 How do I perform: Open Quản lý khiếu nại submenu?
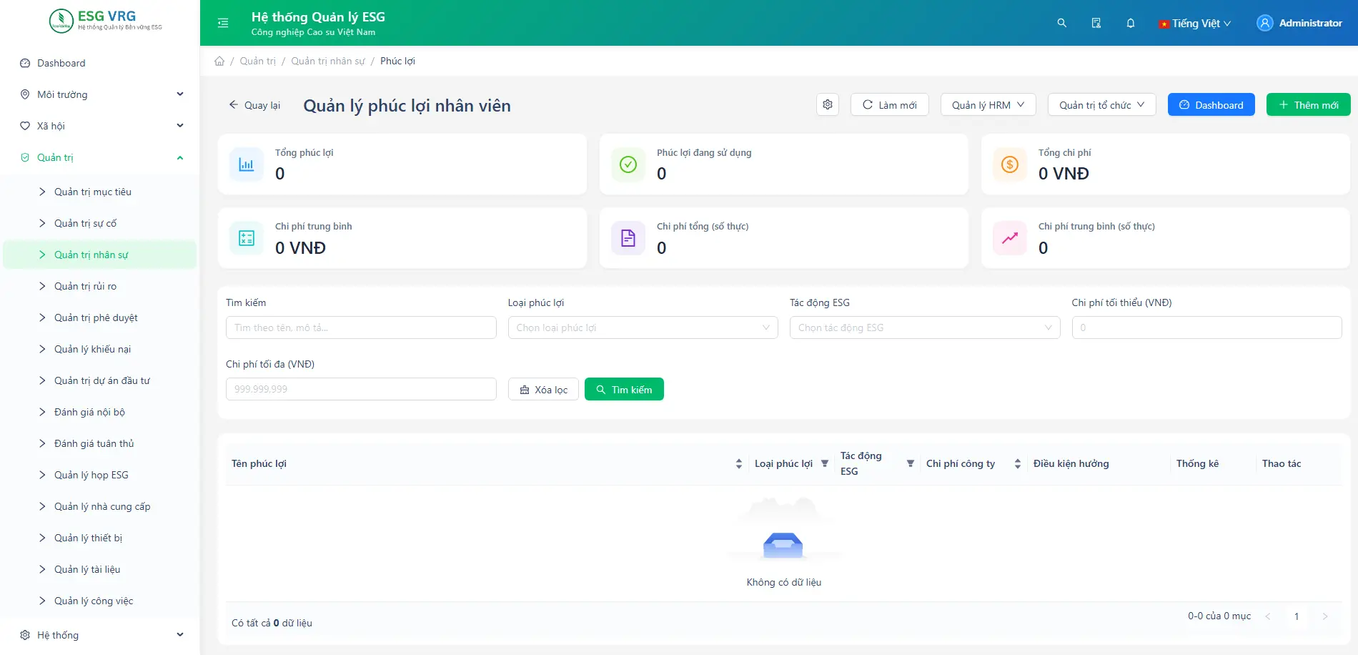100,349
